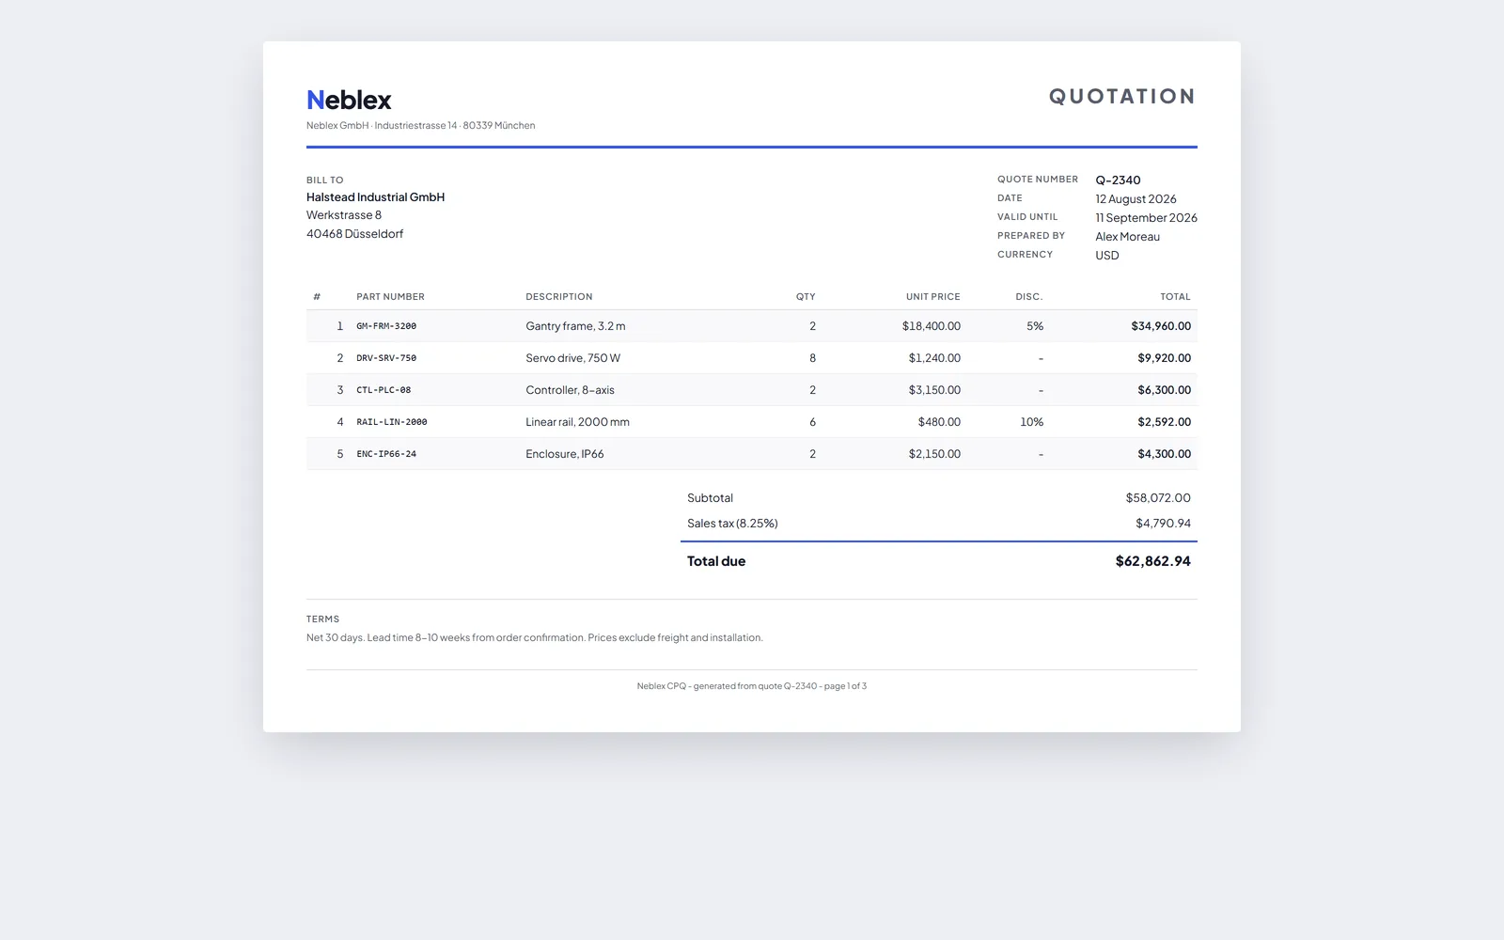Select the Werkstrasse 8 address line
Screen dimensions: 1504x940
pos(344,215)
